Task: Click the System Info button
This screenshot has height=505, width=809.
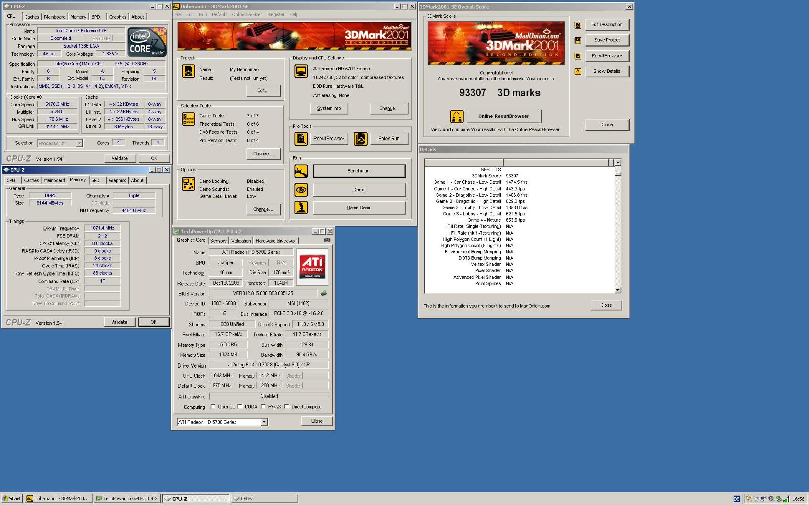Action: point(329,108)
